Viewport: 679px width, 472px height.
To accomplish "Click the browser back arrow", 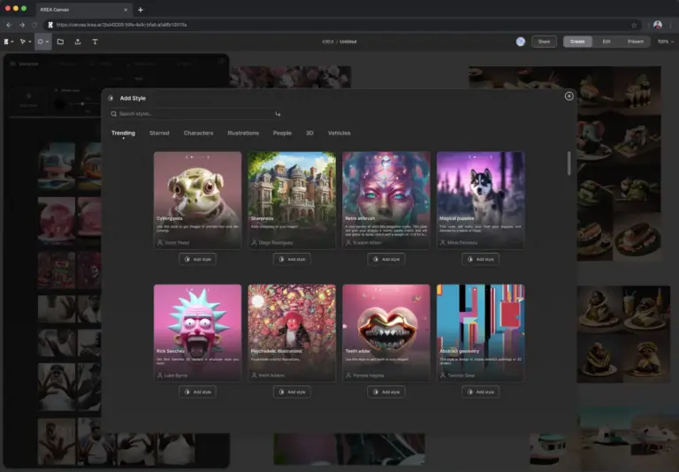I will click(9, 25).
